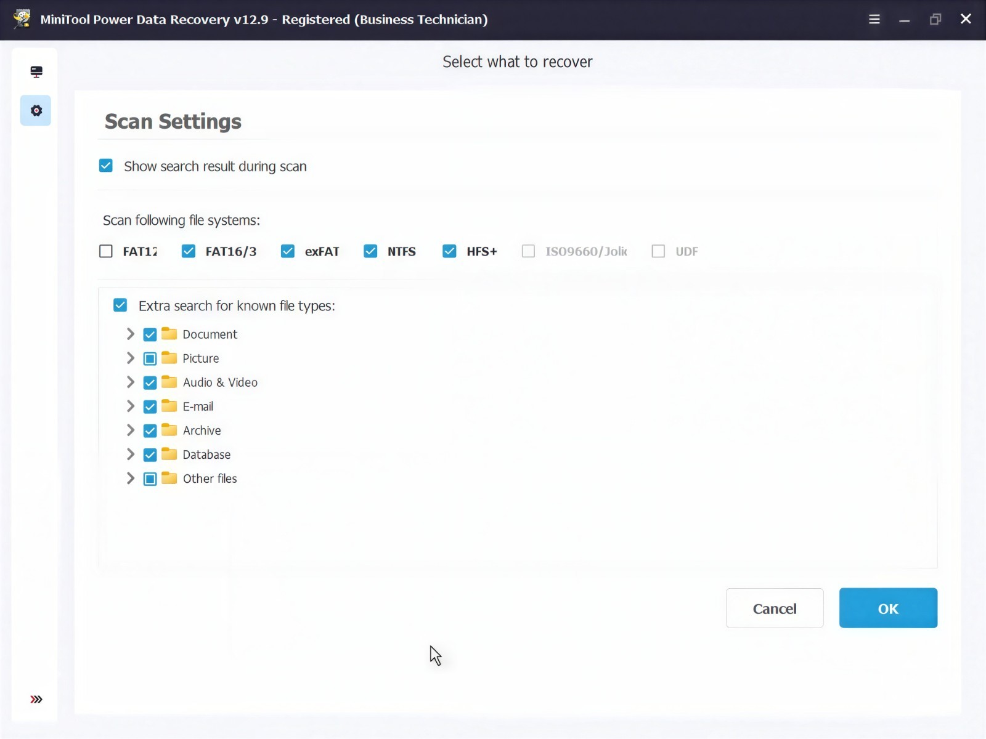Click the Cancel button
The height and width of the screenshot is (739, 986).
[x=775, y=608]
